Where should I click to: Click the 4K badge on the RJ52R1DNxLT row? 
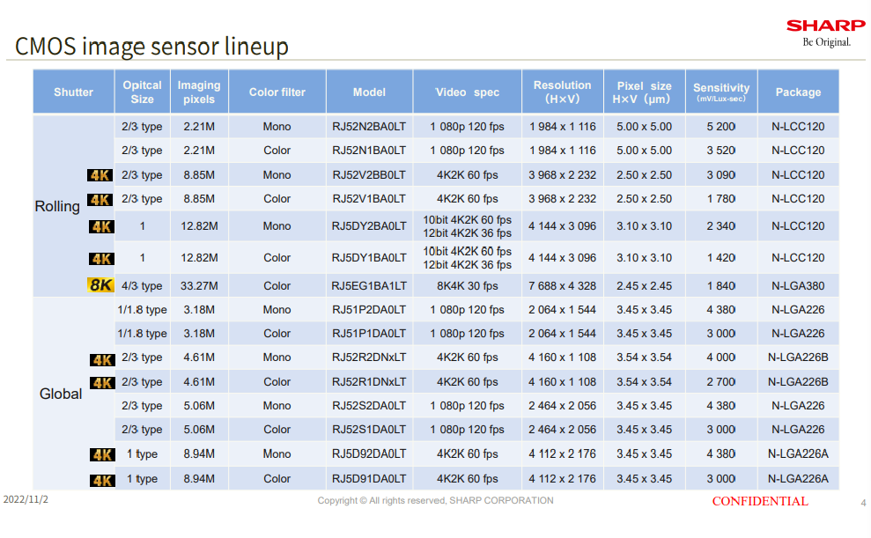click(x=103, y=383)
